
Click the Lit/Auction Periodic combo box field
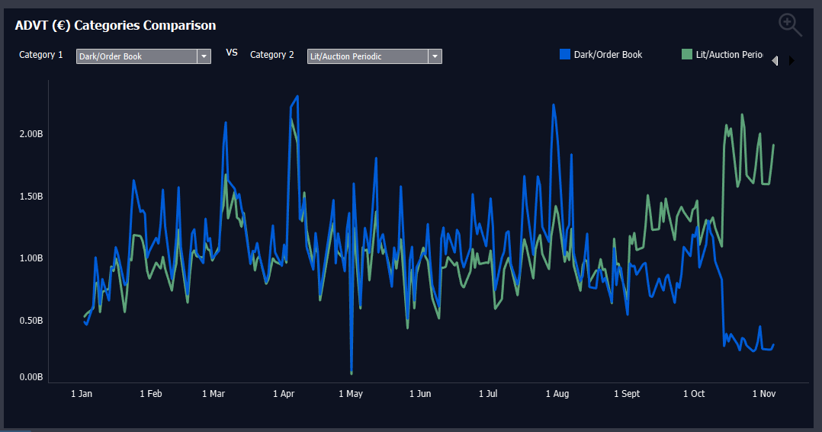368,56
